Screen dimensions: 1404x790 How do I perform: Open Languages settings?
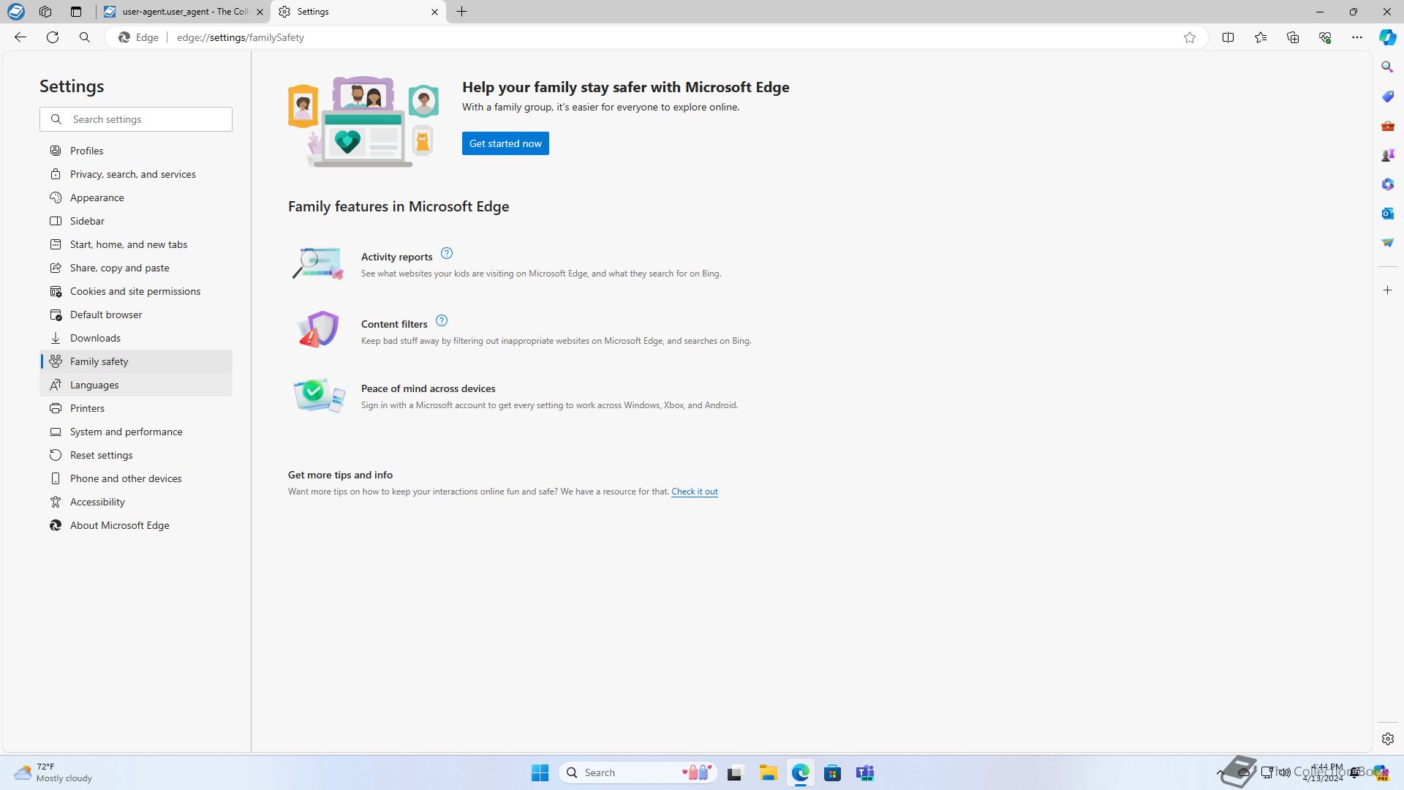click(136, 385)
